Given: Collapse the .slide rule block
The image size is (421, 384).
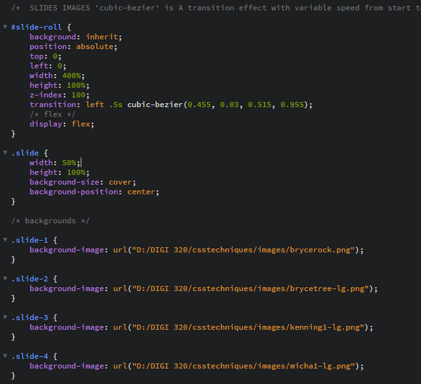Looking at the screenshot, I should click(6, 153).
